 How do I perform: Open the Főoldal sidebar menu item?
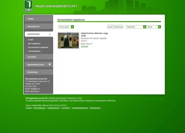pos(39,19)
